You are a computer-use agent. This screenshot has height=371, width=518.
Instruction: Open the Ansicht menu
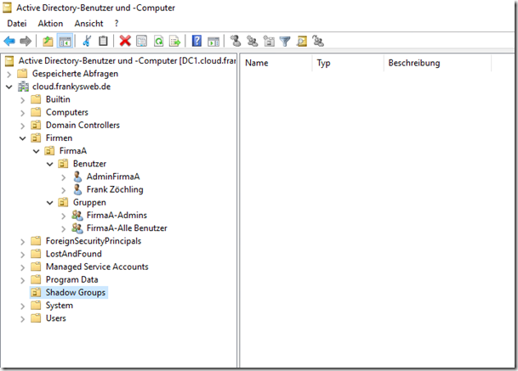pyautogui.click(x=90, y=23)
